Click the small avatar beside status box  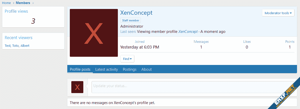click(77, 87)
